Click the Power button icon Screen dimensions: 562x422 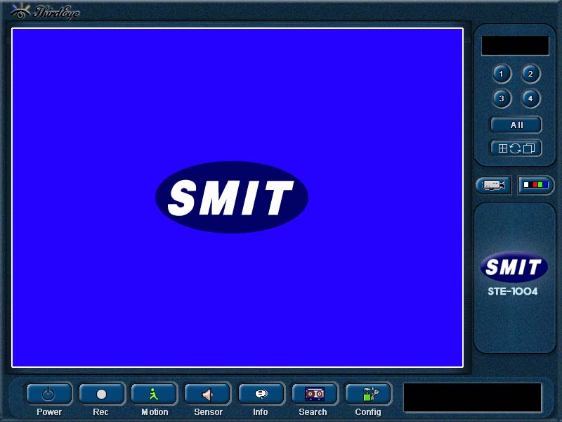(x=49, y=395)
